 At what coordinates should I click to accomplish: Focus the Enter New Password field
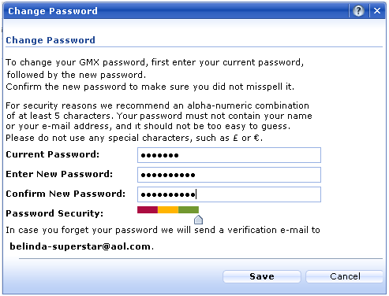tap(229, 175)
